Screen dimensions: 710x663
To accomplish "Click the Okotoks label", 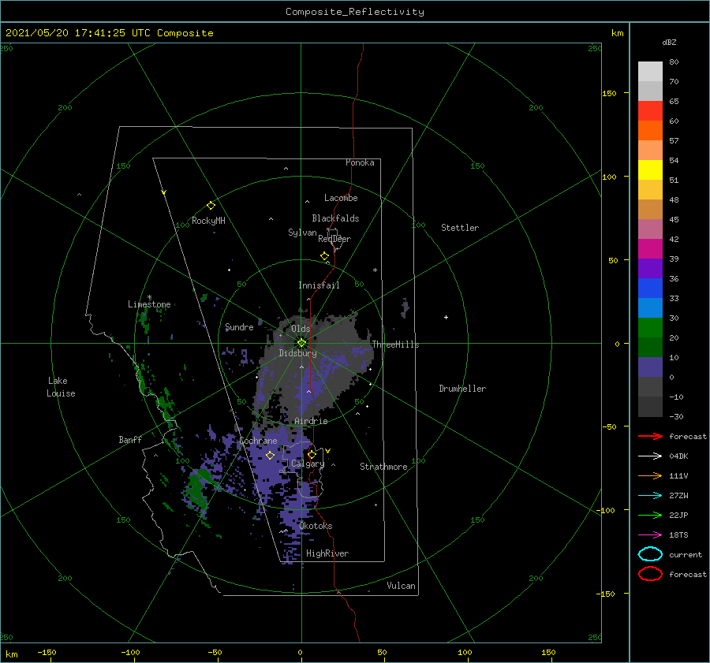I will coord(316,526).
